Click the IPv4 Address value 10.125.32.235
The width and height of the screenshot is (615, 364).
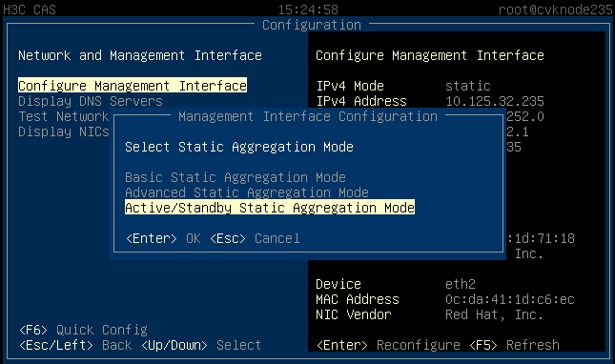pos(495,101)
